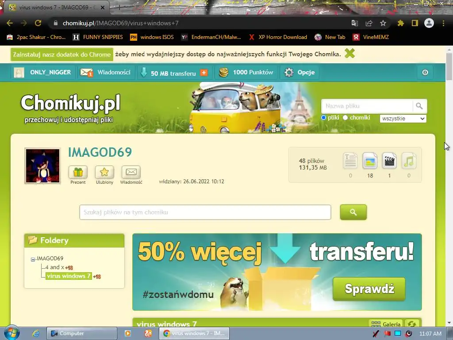Click the IMAGOD69 avatar thumbnail
Image resolution: width=453 pixels, height=340 pixels.
(x=43, y=166)
